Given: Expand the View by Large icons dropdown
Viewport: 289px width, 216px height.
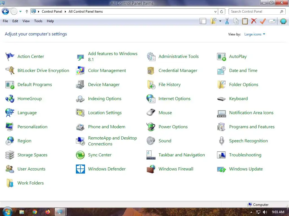Looking at the screenshot, I should [255, 34].
